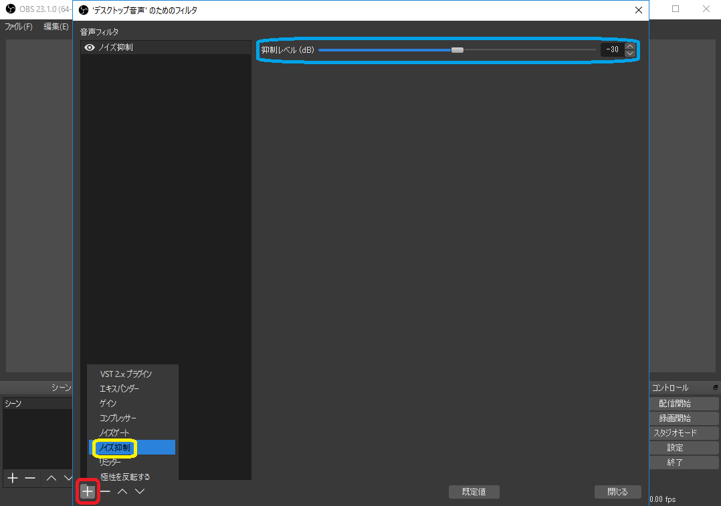Click the plus button to add an audio filter
Image resolution: width=721 pixels, height=506 pixels.
88,491
